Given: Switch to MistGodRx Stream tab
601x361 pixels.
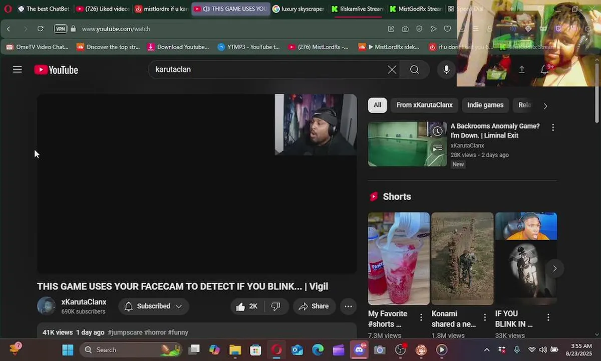Looking at the screenshot, I should click(x=416, y=9).
